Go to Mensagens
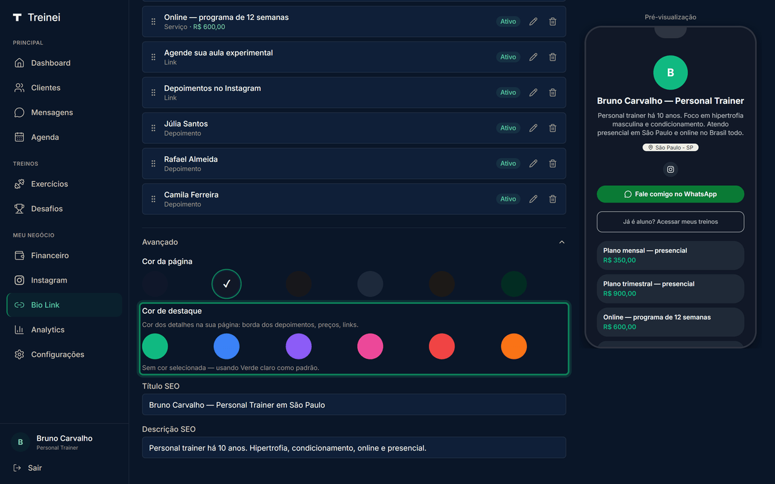 64,112
